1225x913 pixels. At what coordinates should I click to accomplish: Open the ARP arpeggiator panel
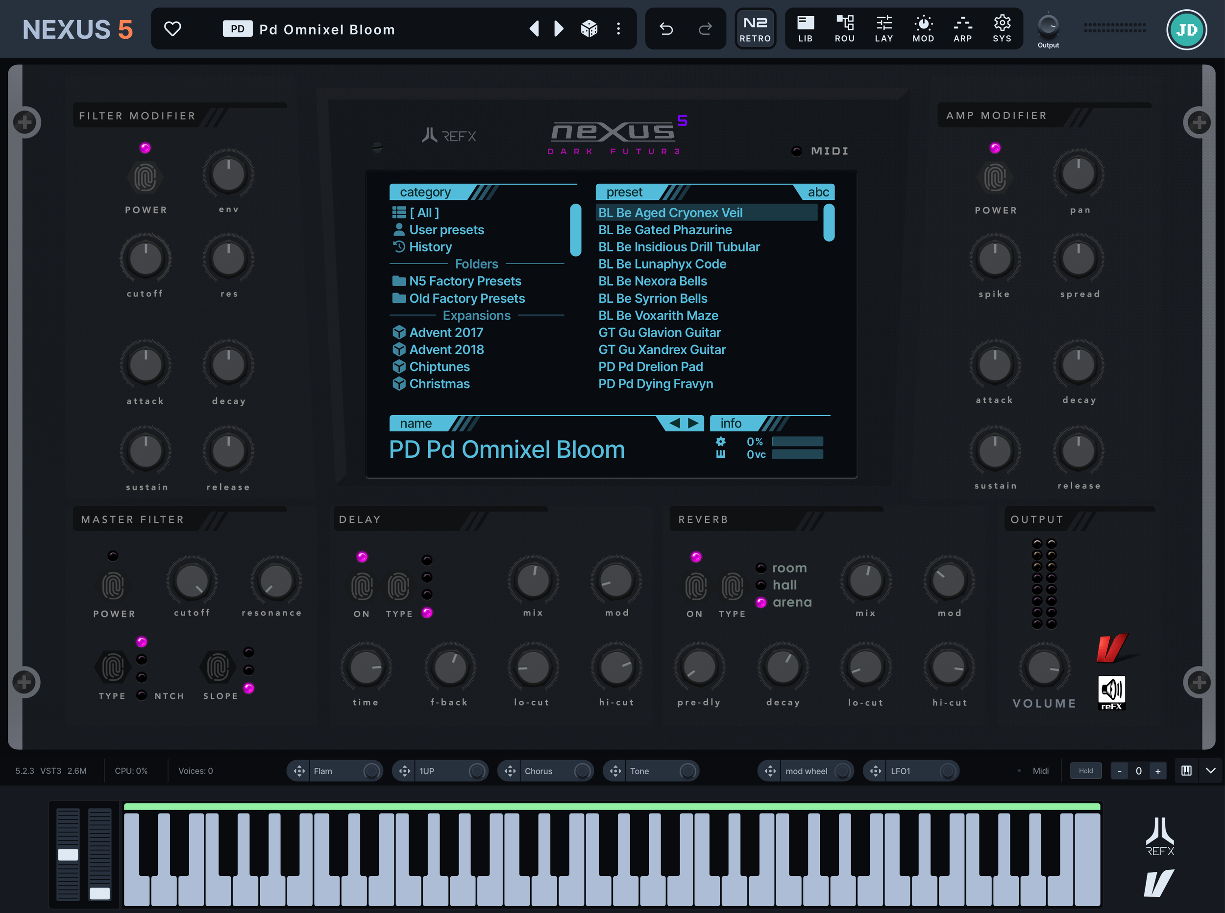962,29
